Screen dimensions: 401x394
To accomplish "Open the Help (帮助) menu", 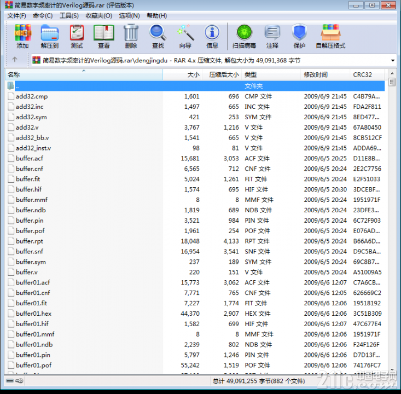I will click(x=157, y=16).
